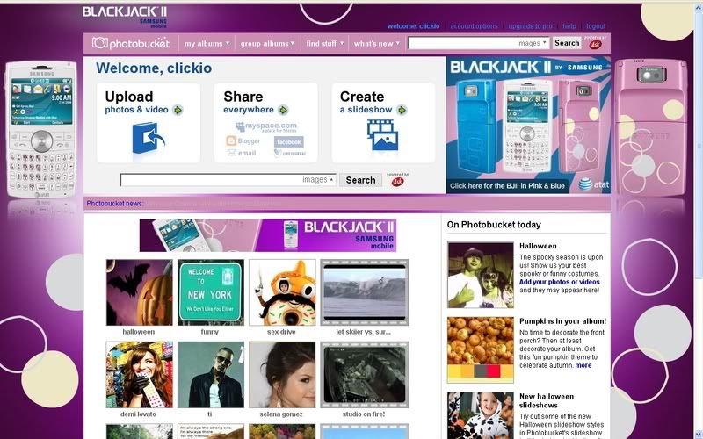Viewport: 703px width, 439px height.
Task: Open account options
Action: point(474,26)
